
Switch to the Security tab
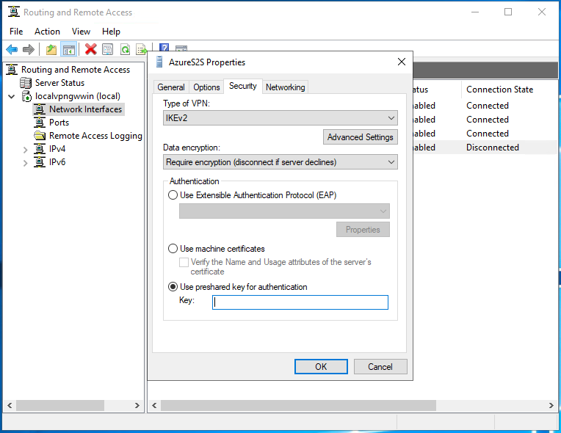[243, 86]
